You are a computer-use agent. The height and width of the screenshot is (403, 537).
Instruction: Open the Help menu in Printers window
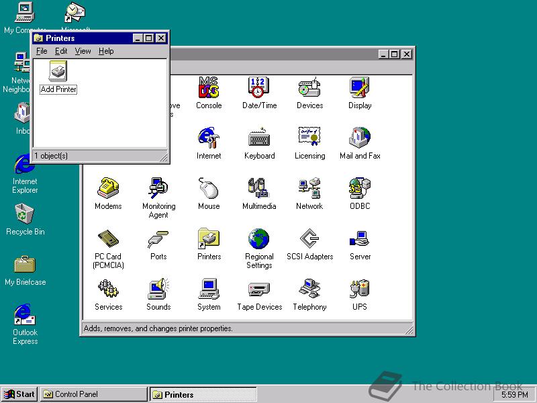click(106, 51)
